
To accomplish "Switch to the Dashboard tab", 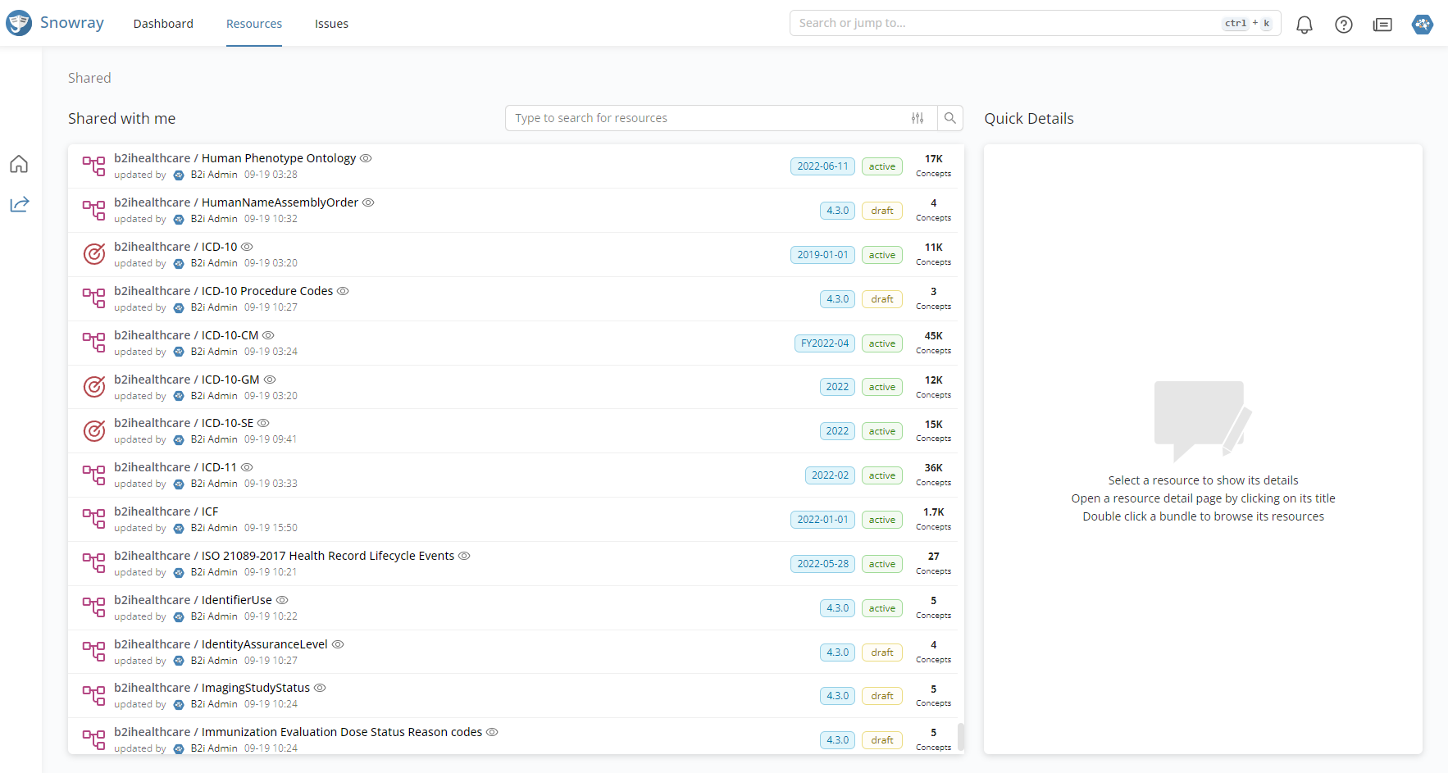I will pos(163,24).
